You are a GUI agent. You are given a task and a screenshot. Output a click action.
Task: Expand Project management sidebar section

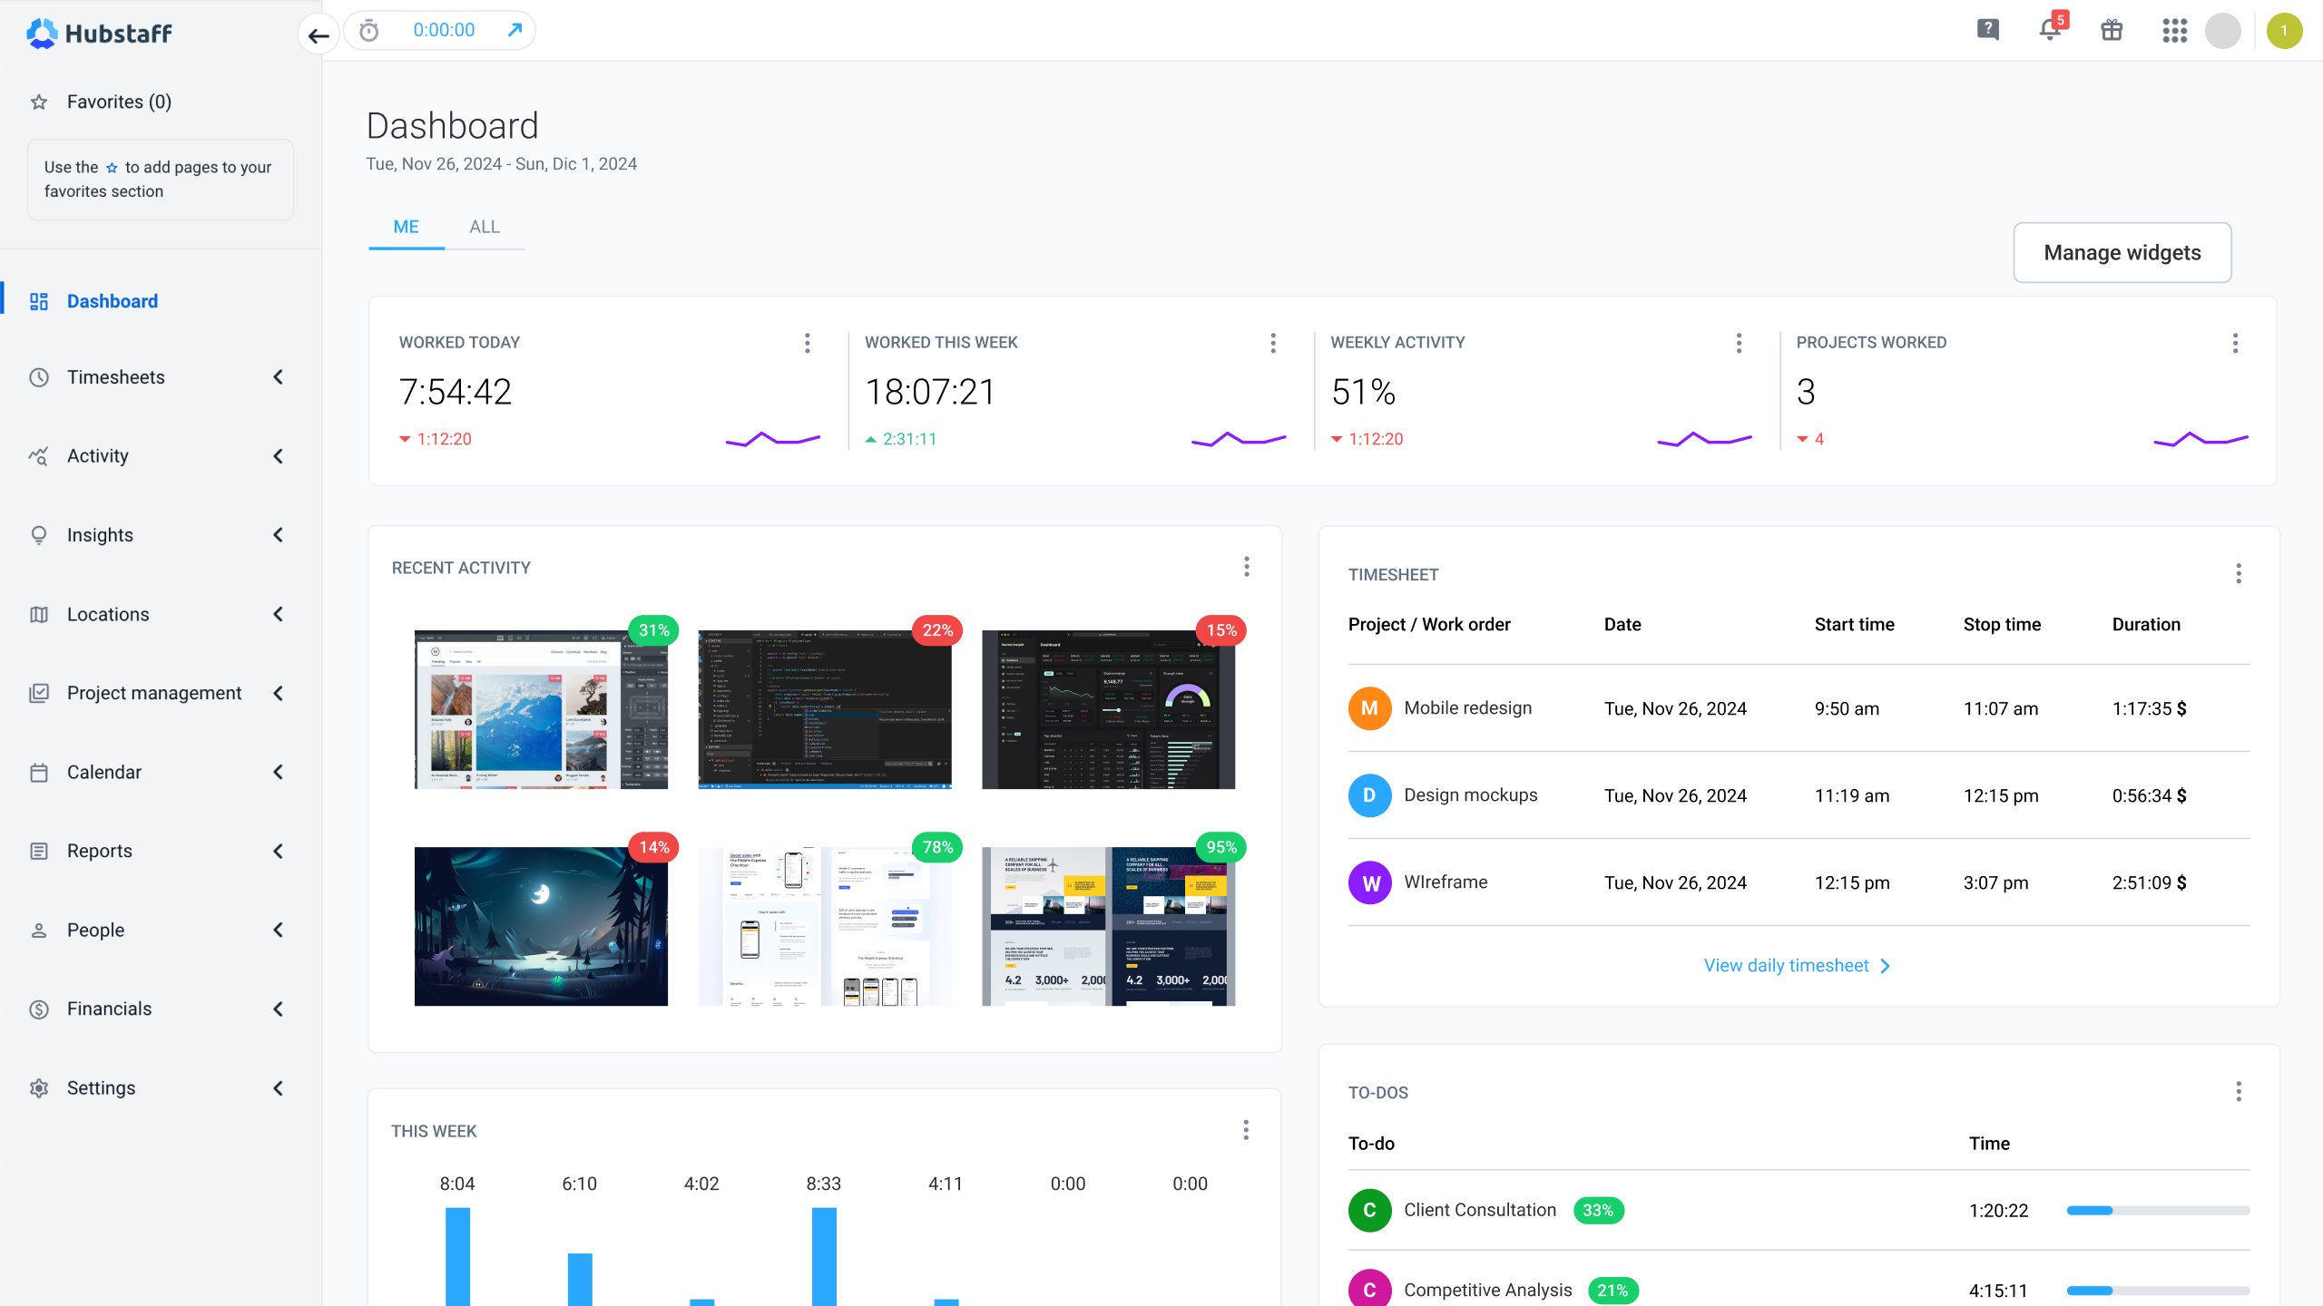click(x=154, y=693)
